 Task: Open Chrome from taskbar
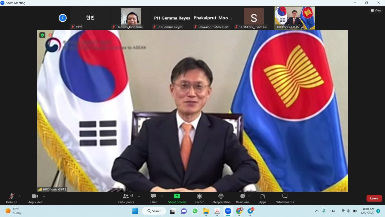tap(239, 211)
